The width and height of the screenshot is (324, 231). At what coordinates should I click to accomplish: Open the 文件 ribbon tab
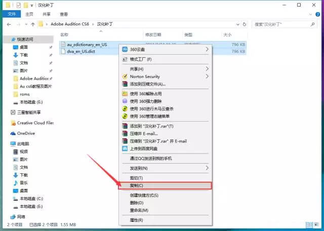(x=12, y=14)
